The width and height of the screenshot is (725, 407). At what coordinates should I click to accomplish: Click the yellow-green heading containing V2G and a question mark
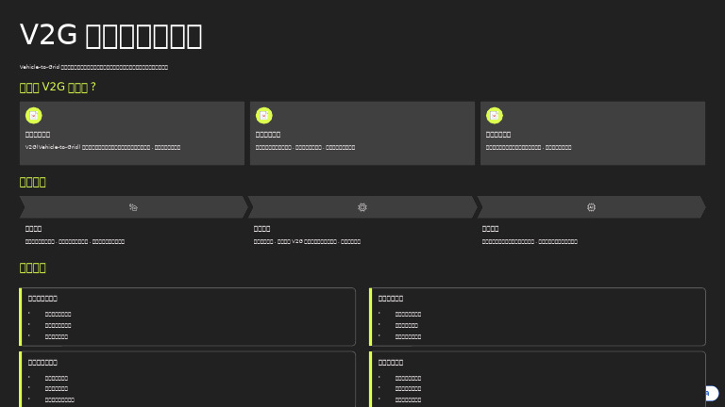pos(58,87)
